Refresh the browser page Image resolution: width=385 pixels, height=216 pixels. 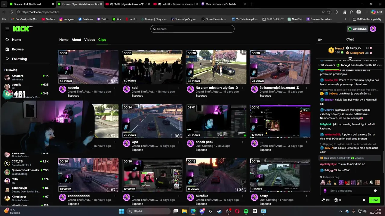(x=11, y=12)
